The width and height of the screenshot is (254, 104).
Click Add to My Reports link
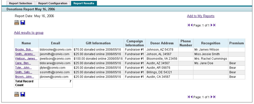tap(201, 16)
